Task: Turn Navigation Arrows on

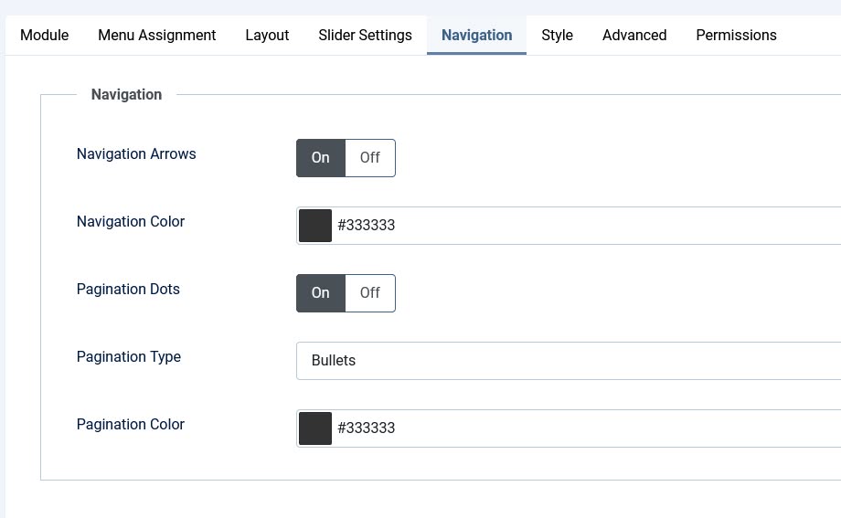Action: 320,158
